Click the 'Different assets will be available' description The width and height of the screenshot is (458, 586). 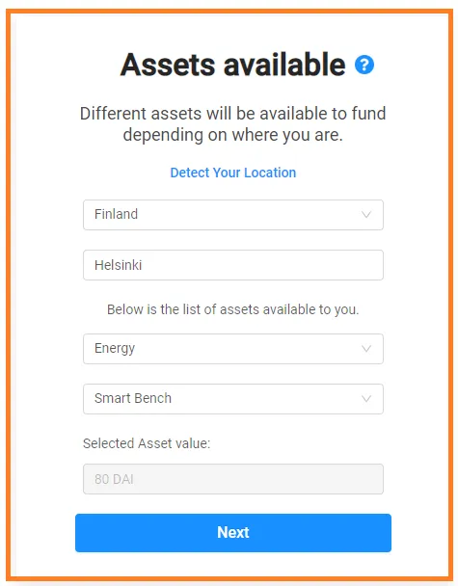click(x=233, y=124)
